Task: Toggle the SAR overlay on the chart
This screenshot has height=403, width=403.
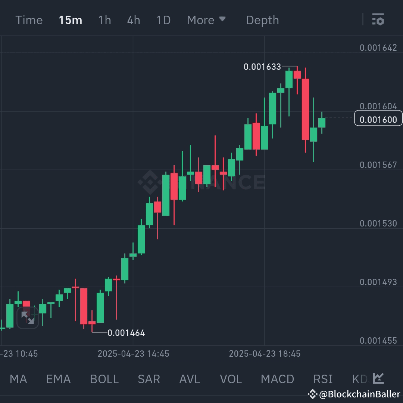Action: tap(149, 379)
